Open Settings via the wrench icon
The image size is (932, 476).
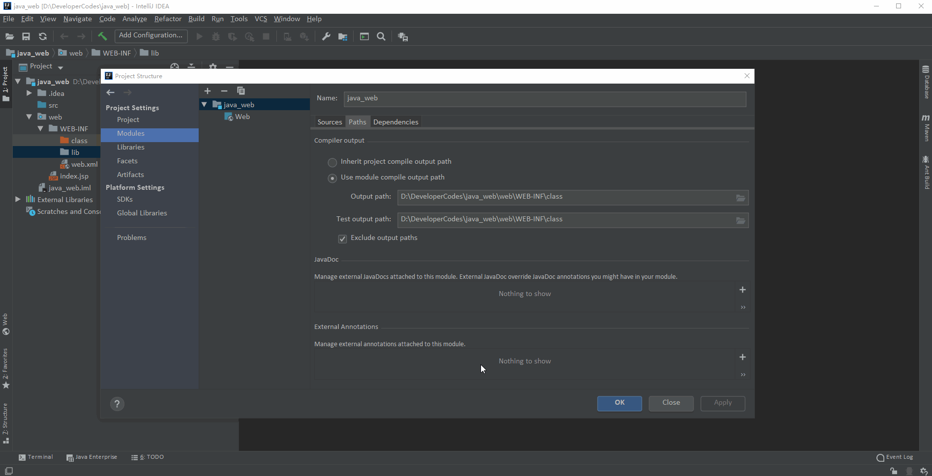[326, 36]
